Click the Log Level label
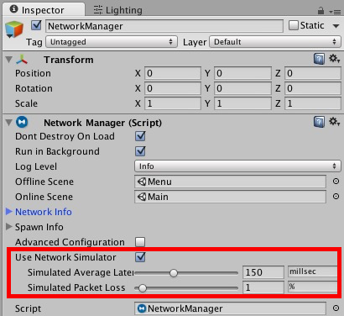The width and height of the screenshot is (344, 316). click(x=36, y=166)
